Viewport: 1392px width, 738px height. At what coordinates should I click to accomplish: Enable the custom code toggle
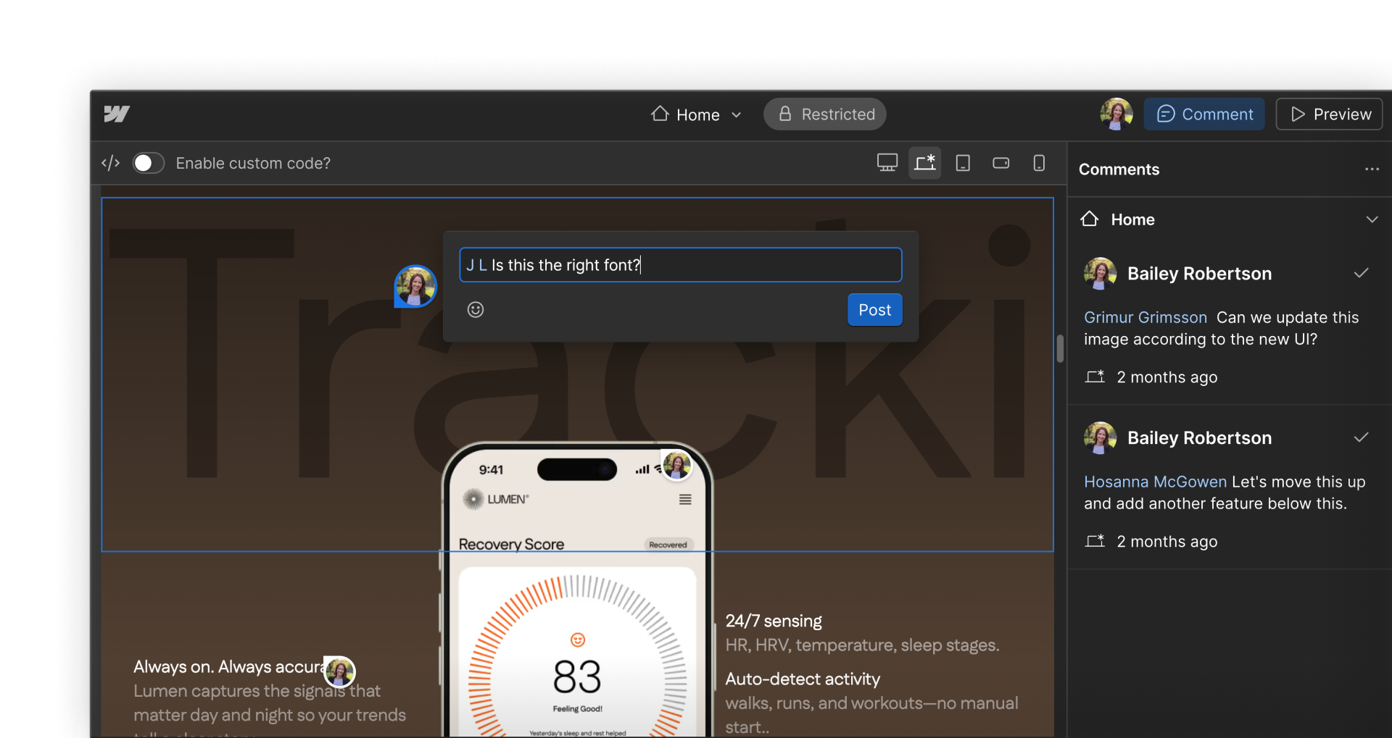click(149, 163)
